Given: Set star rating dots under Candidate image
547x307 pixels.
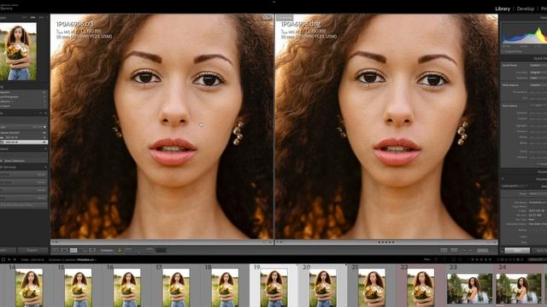Looking at the screenshot, I should [x=386, y=242].
